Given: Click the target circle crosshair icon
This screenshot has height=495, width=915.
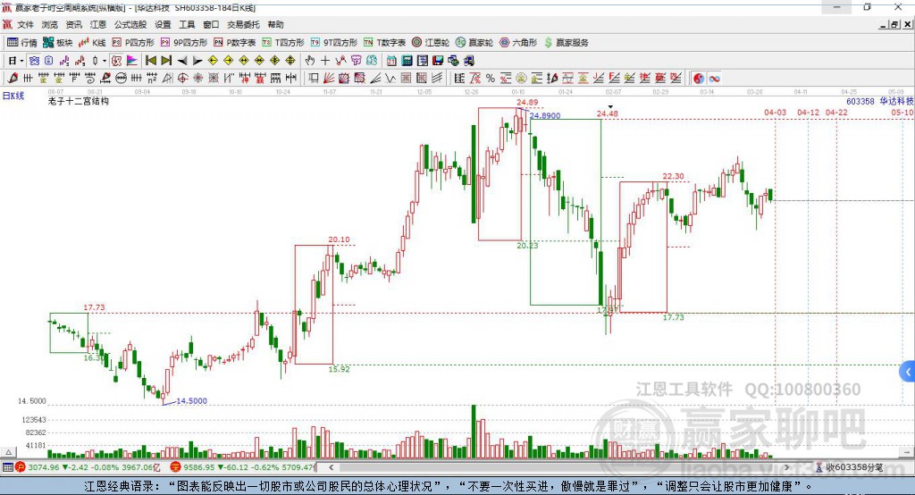Looking at the screenshot, I should click(182, 79).
